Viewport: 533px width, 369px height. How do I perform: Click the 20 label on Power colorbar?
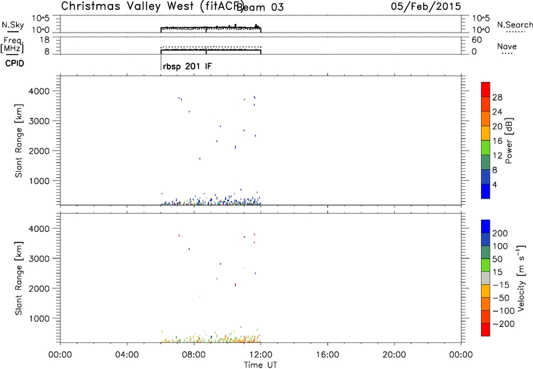[x=497, y=127]
